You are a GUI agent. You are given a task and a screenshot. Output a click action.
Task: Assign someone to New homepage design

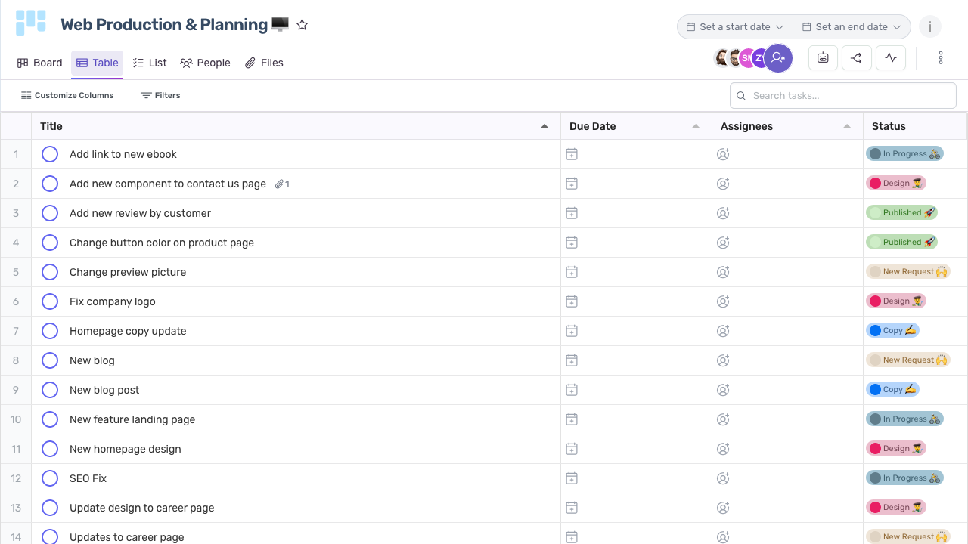click(723, 449)
